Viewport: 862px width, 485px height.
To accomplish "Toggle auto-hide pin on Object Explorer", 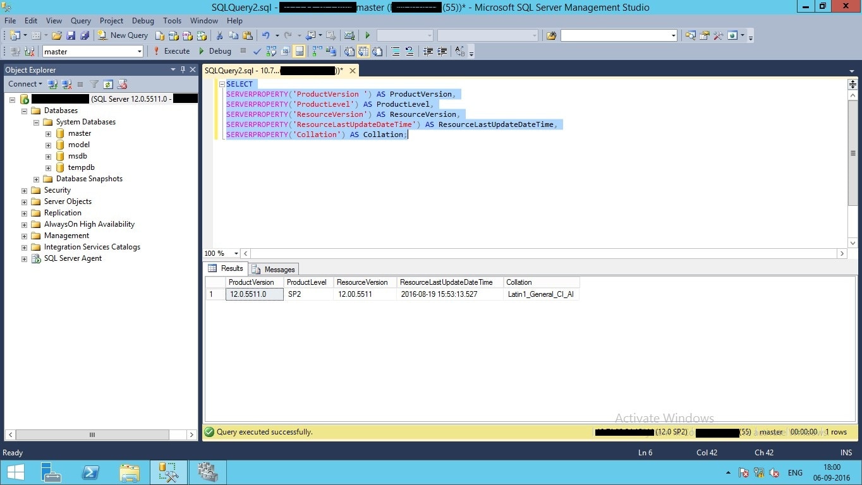I will tap(183, 69).
